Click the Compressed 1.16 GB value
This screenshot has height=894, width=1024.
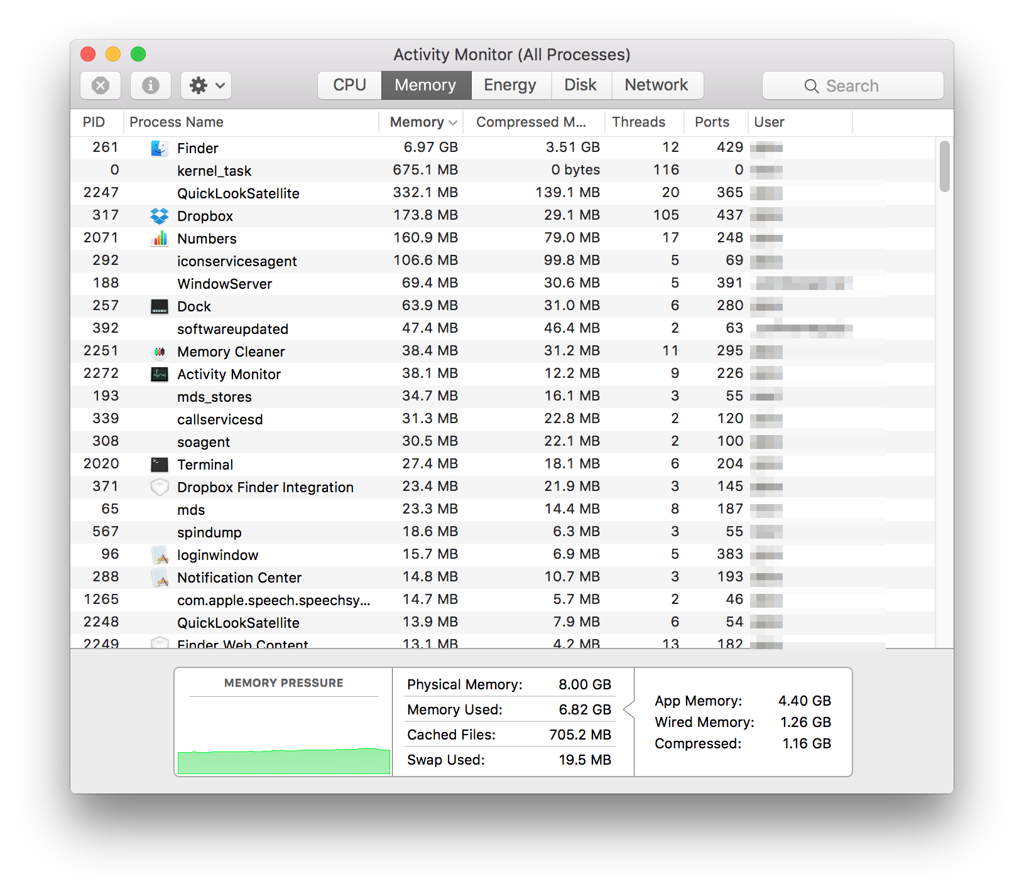[x=807, y=743]
